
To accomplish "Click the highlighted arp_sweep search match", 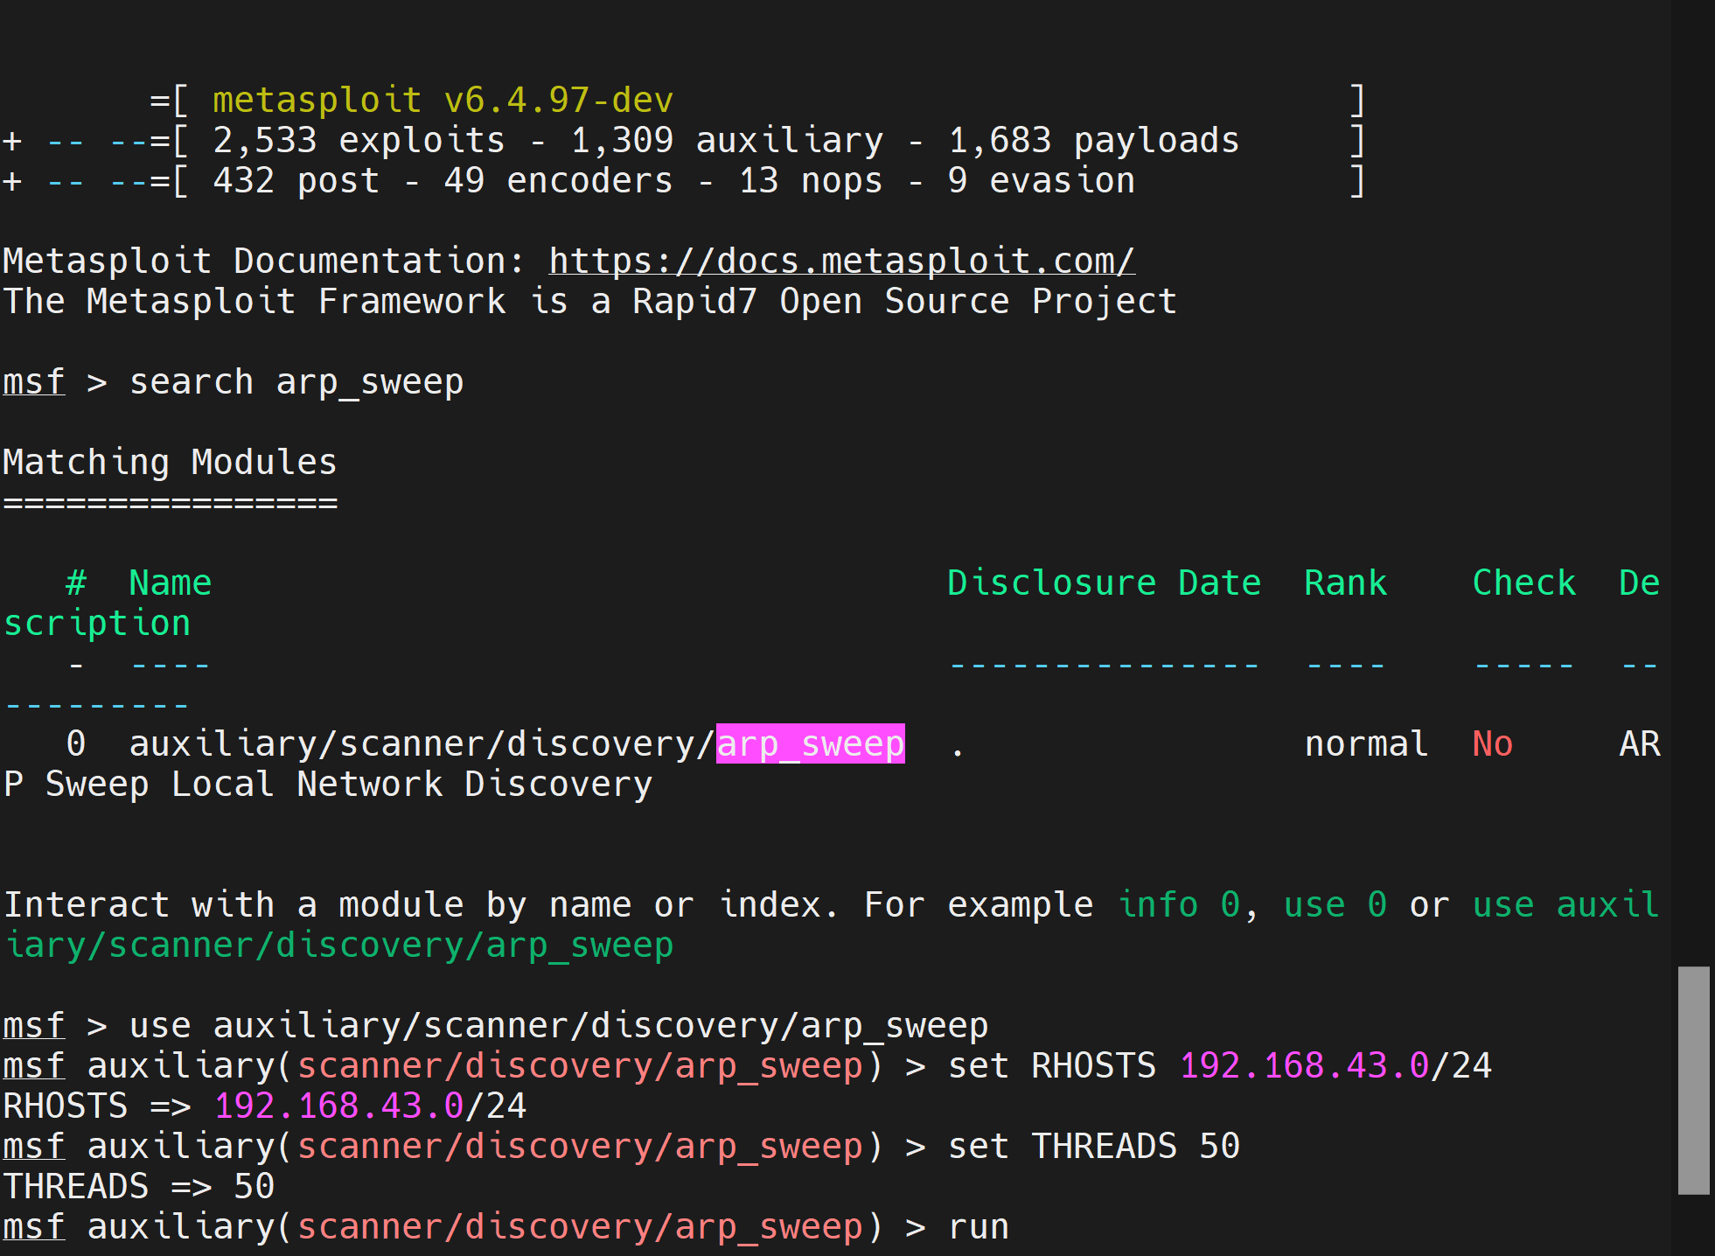I will 810,744.
